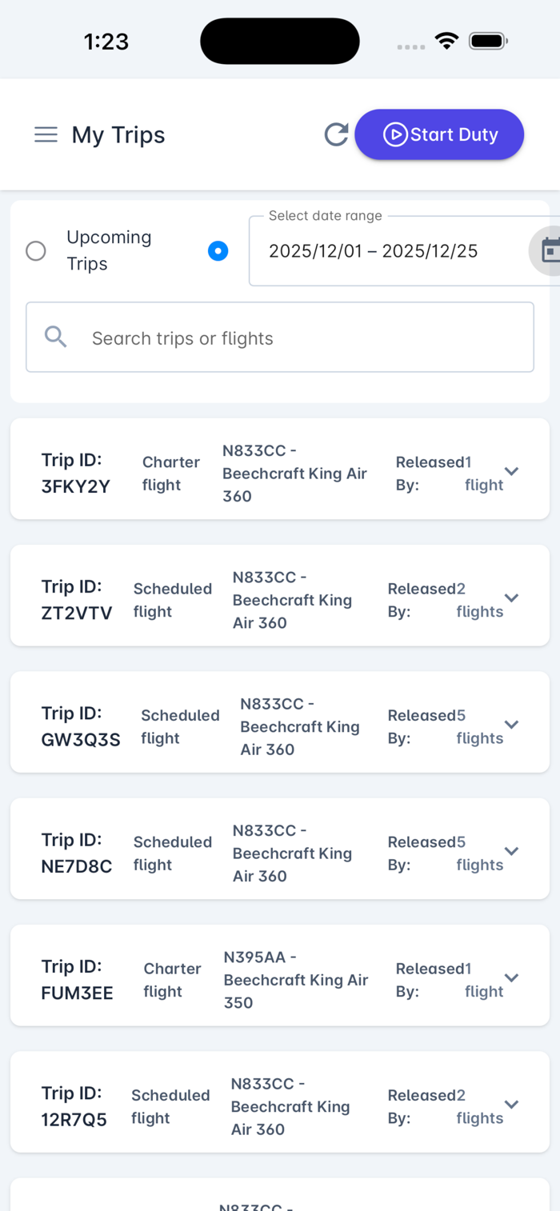Expand trip NE7D8C chevron
Viewport: 560px width, 1211px height.
point(512,851)
